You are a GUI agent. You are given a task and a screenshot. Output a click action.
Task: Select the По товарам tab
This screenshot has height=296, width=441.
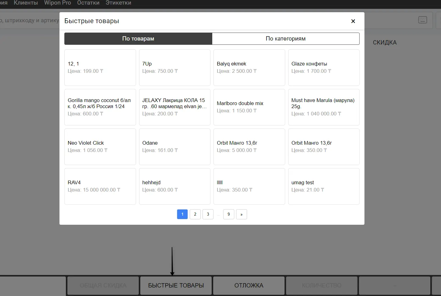[x=138, y=39]
